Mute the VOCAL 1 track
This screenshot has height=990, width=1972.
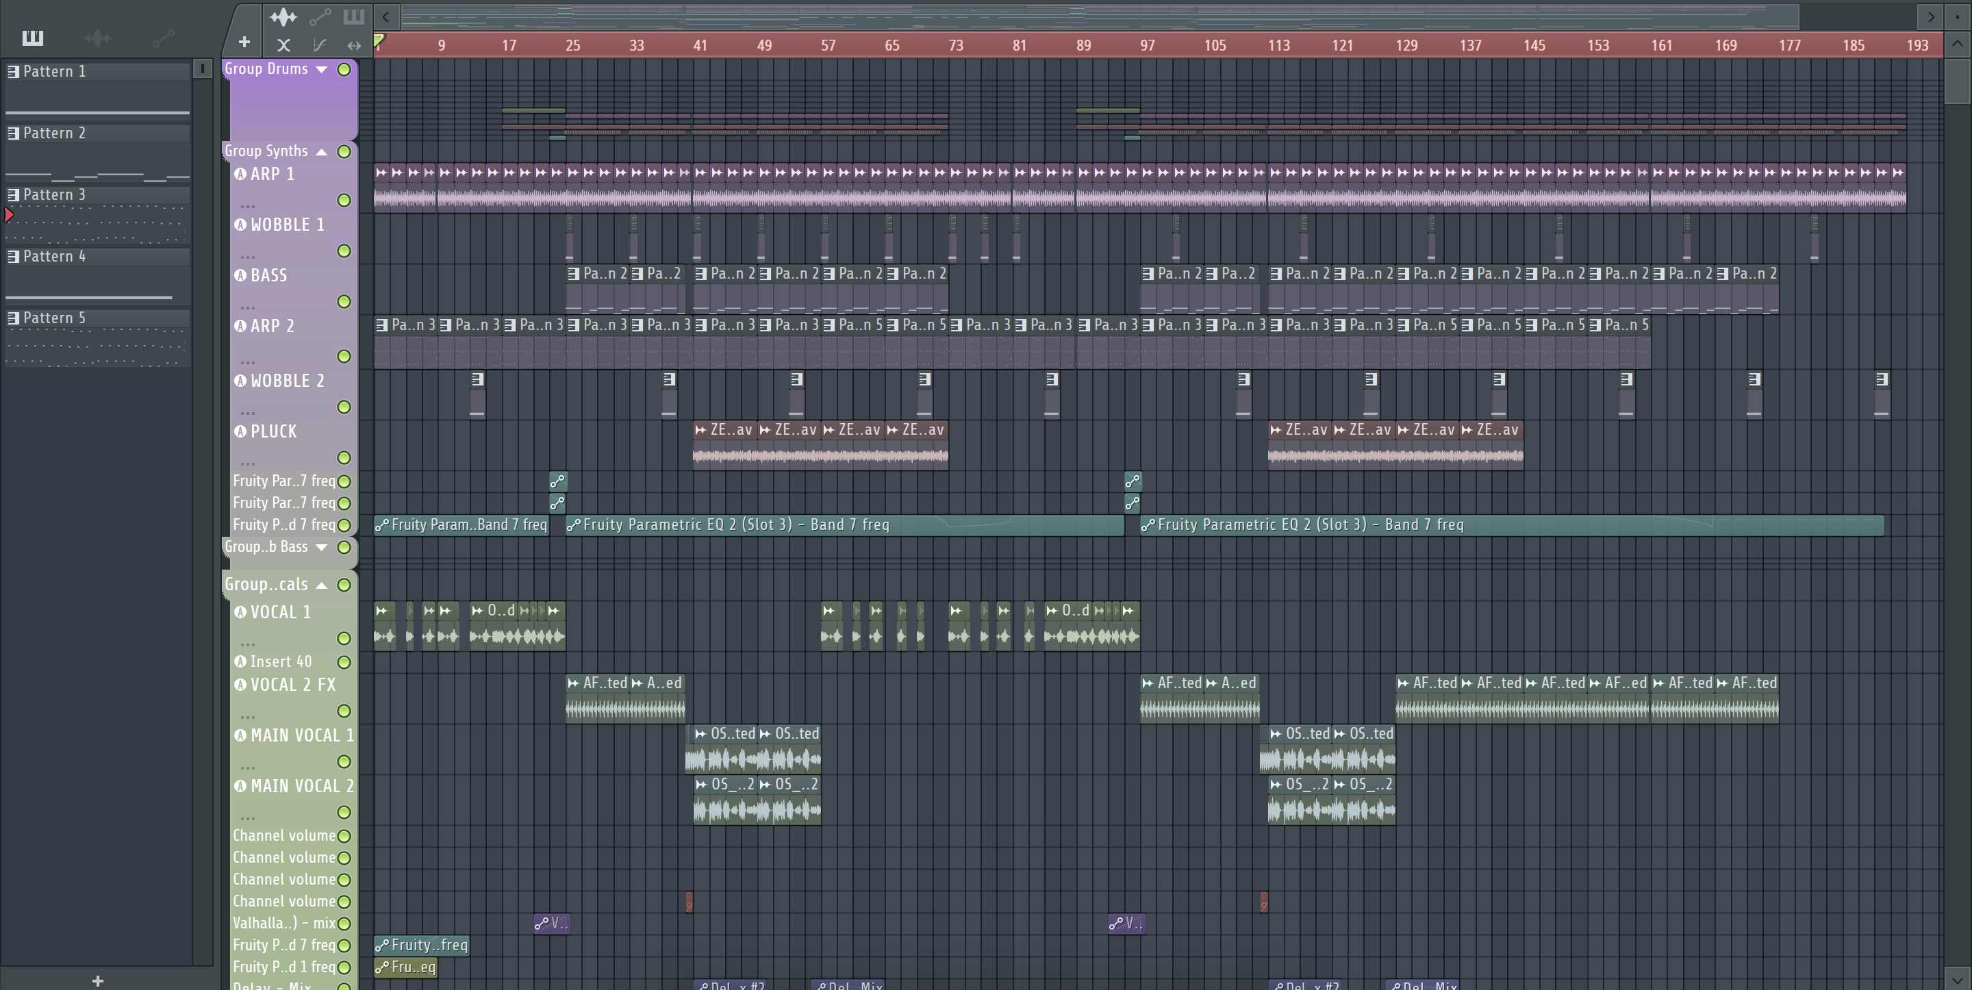(344, 639)
